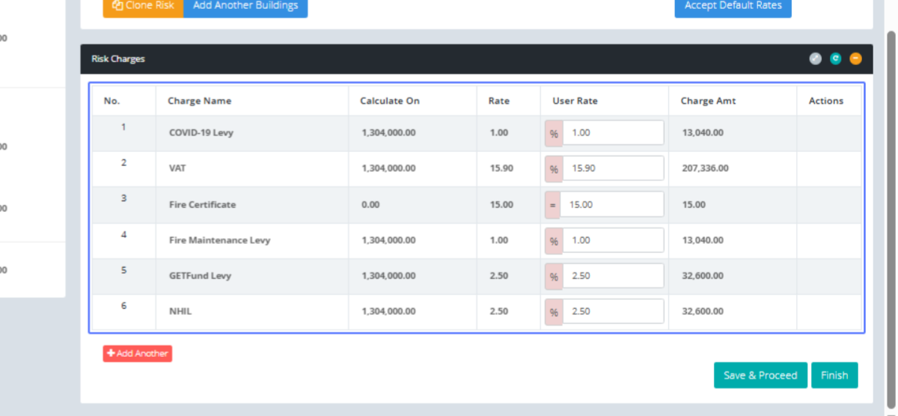
Task: Click the equals symbol beside Fire Certificate rate
Action: click(x=554, y=205)
